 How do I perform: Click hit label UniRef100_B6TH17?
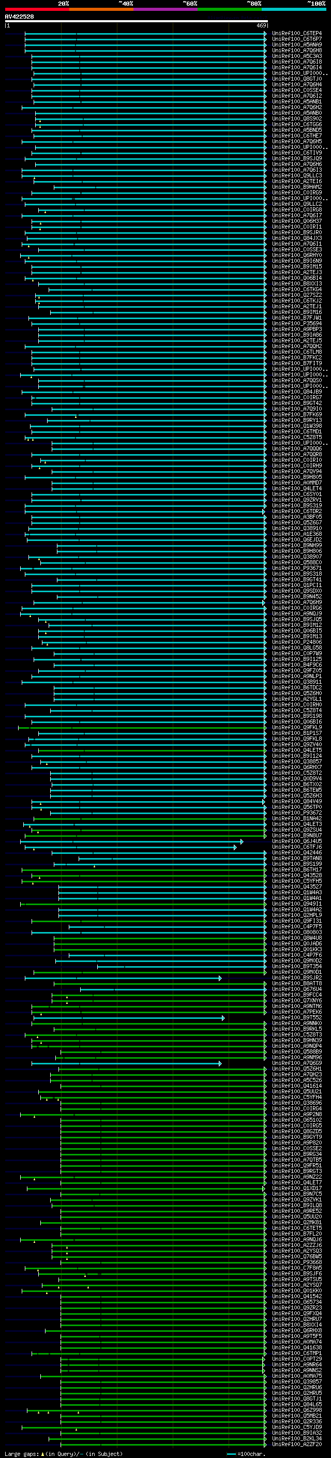coord(297,869)
